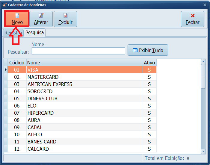Click the Fechar button with red X
This screenshot has width=210, height=165.
tap(192, 19)
